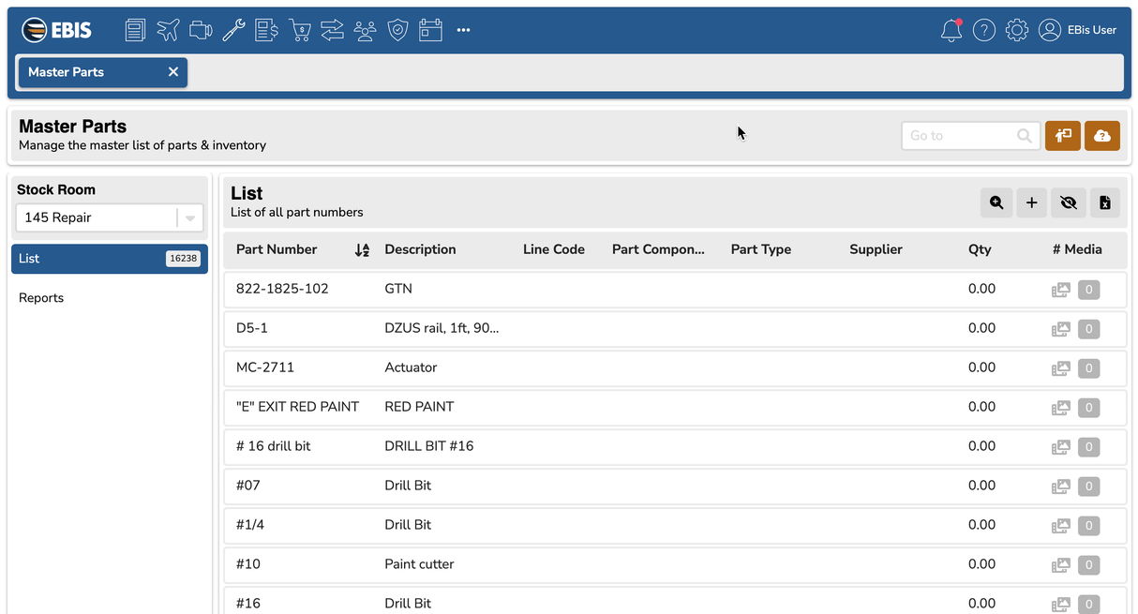Screen dimensions: 1138x614
Task: Sort by Part Number using the sort icon
Action: click(363, 250)
